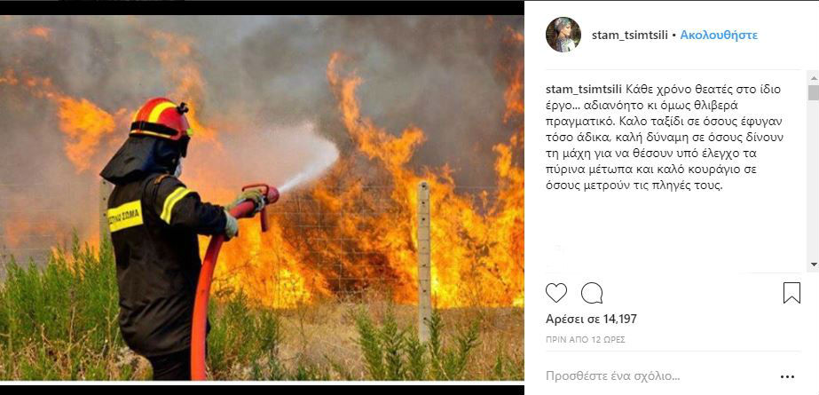Follow the account via the Ακολουθήστε link
This screenshot has height=395, width=819.
point(719,35)
